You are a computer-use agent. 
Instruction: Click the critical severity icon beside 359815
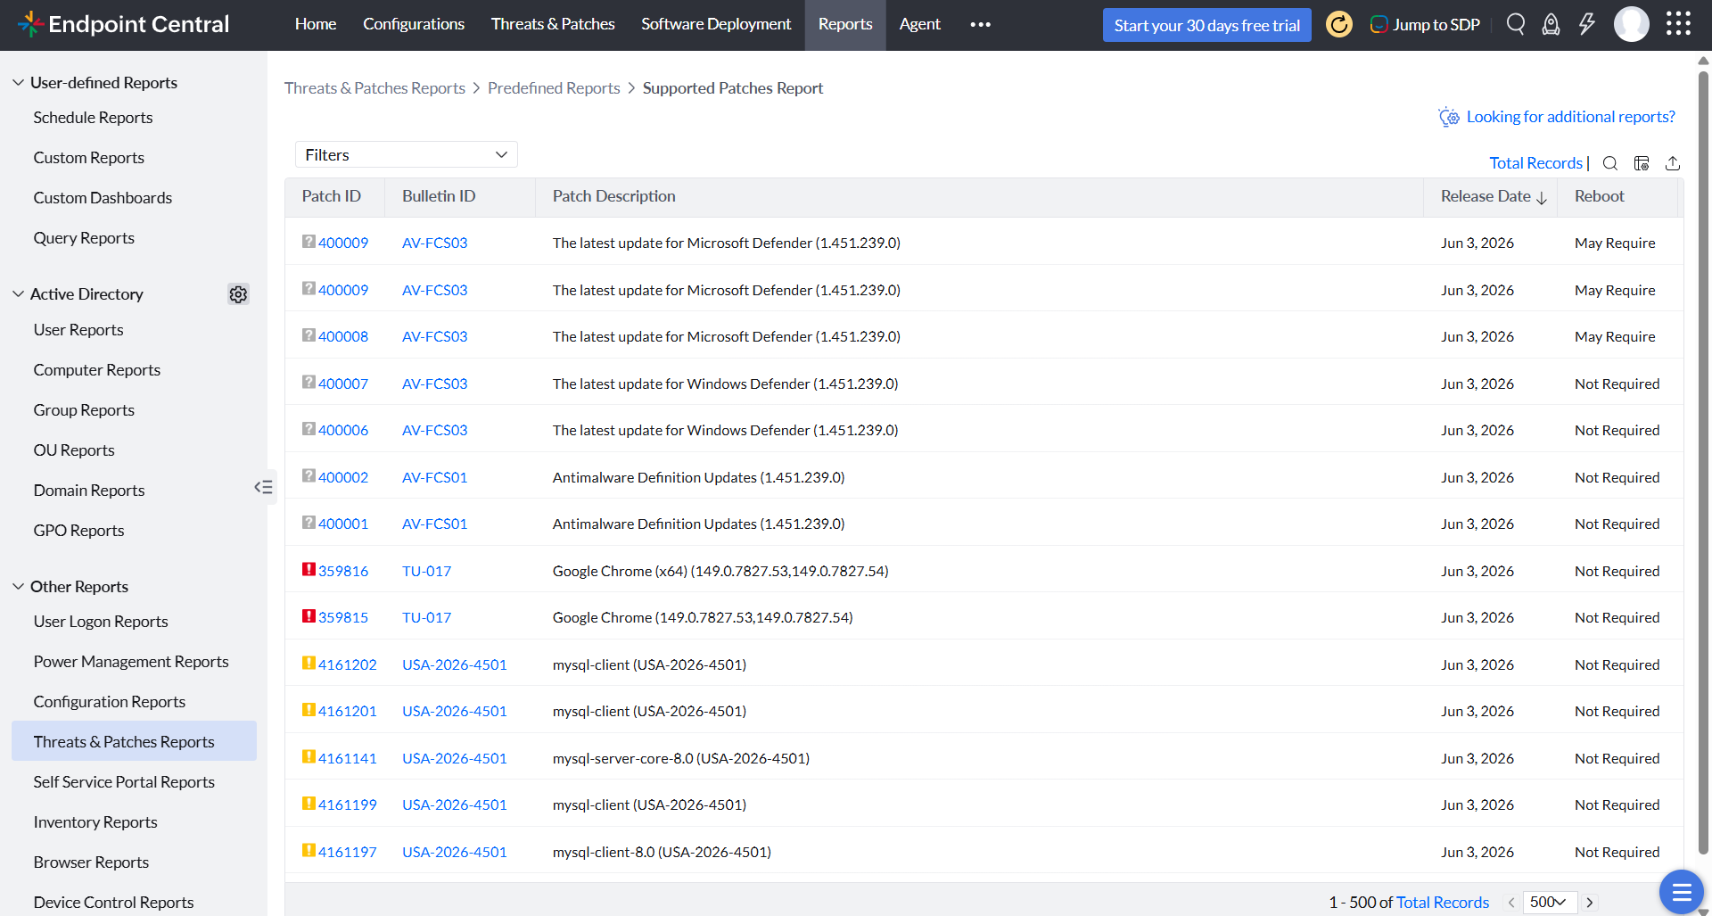point(309,616)
